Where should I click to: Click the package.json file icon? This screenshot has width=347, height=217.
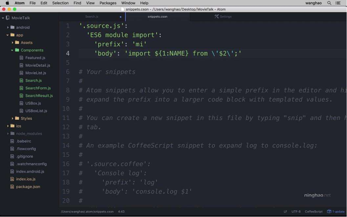tap(12, 186)
